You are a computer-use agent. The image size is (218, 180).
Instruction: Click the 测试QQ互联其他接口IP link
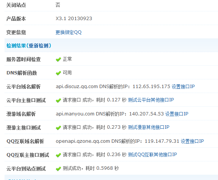coord(152,155)
